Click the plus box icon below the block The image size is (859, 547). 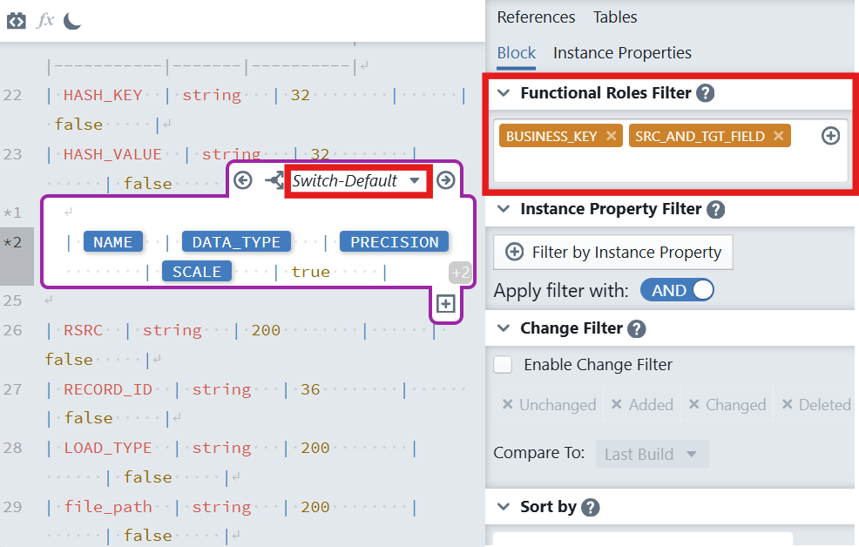445,304
